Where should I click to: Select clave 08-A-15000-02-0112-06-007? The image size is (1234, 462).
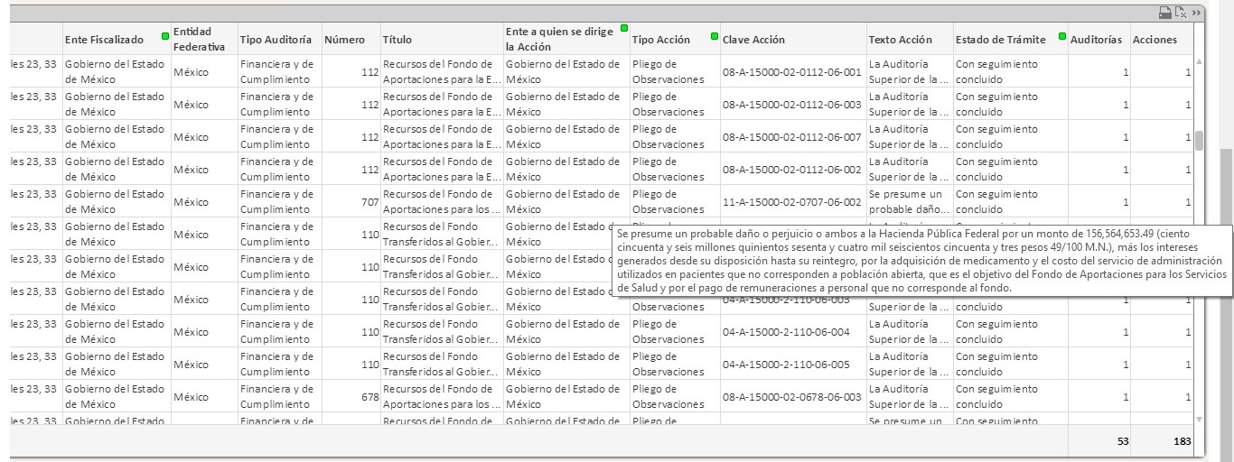click(792, 137)
